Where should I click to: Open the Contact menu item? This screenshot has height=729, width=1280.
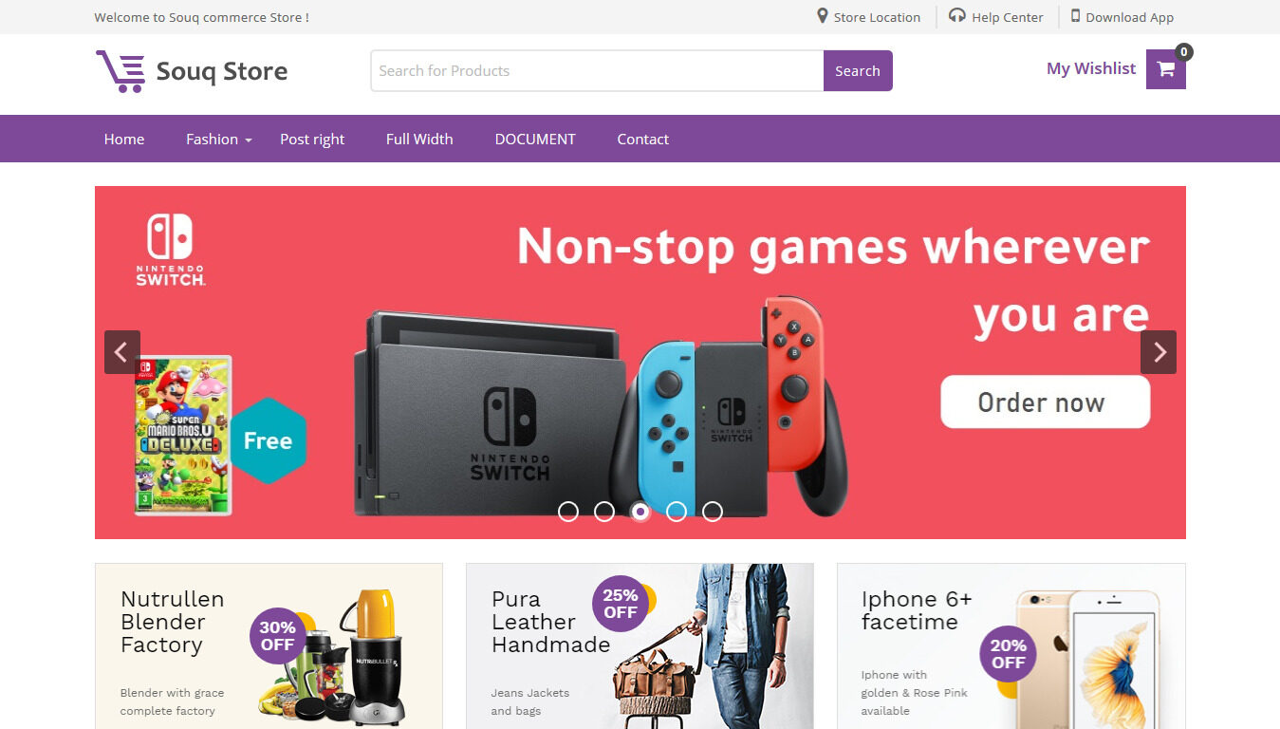[x=643, y=139]
